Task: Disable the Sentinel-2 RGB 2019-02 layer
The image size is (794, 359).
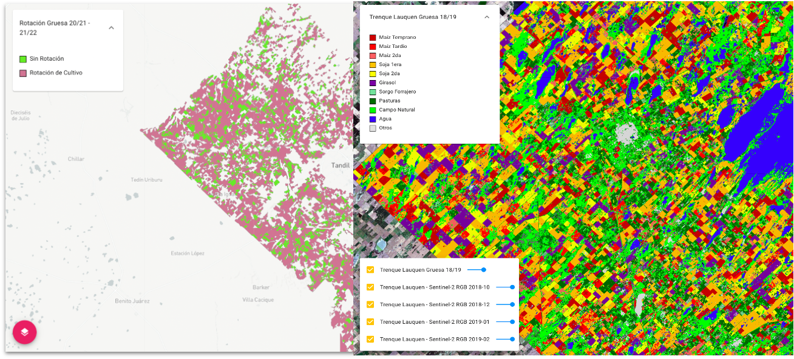Action: 370,340
